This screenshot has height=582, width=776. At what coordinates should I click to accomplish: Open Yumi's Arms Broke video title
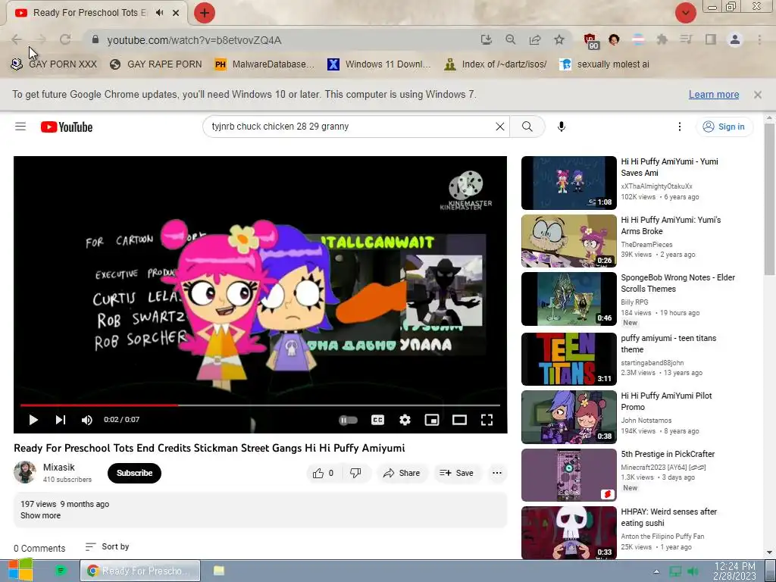point(671,226)
